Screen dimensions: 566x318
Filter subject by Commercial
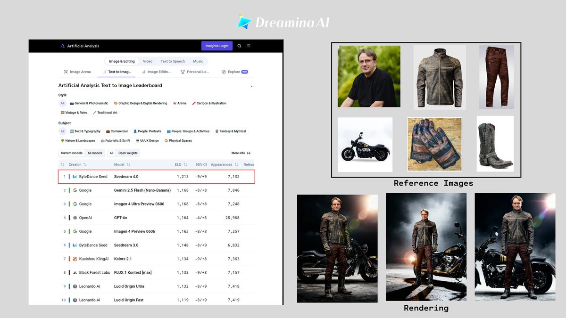117,131
